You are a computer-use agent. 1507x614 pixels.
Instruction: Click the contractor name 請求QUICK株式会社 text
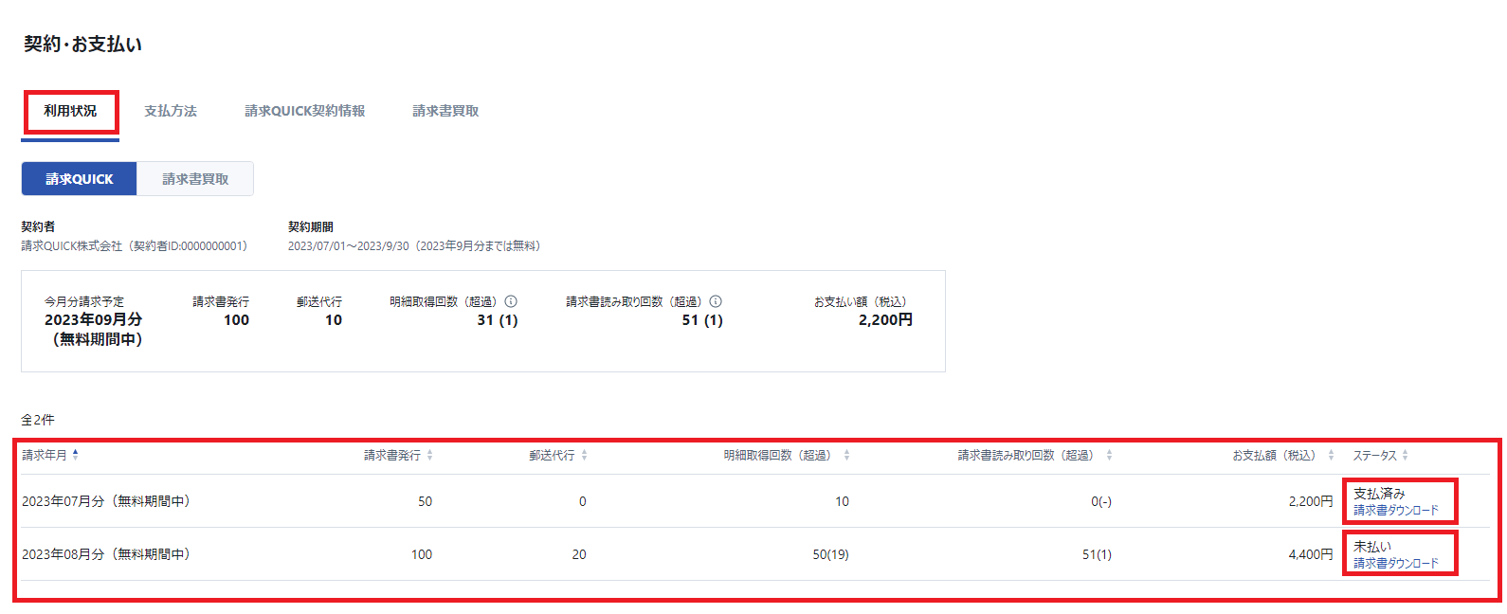pyautogui.click(x=72, y=246)
